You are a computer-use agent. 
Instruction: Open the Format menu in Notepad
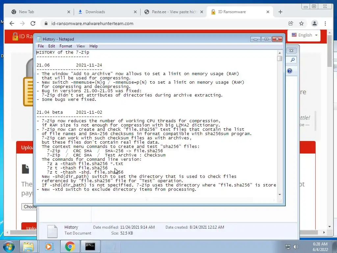66,46
